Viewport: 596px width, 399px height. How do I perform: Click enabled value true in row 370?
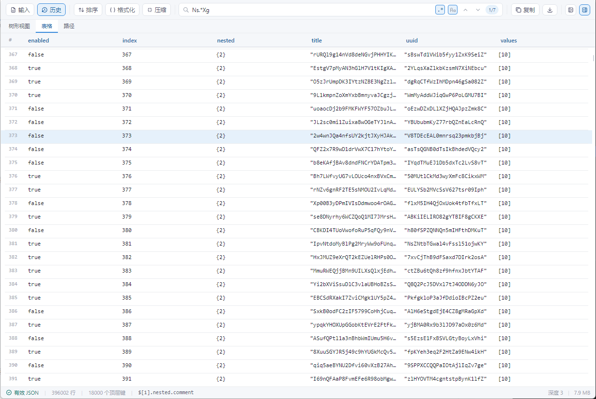pos(34,95)
